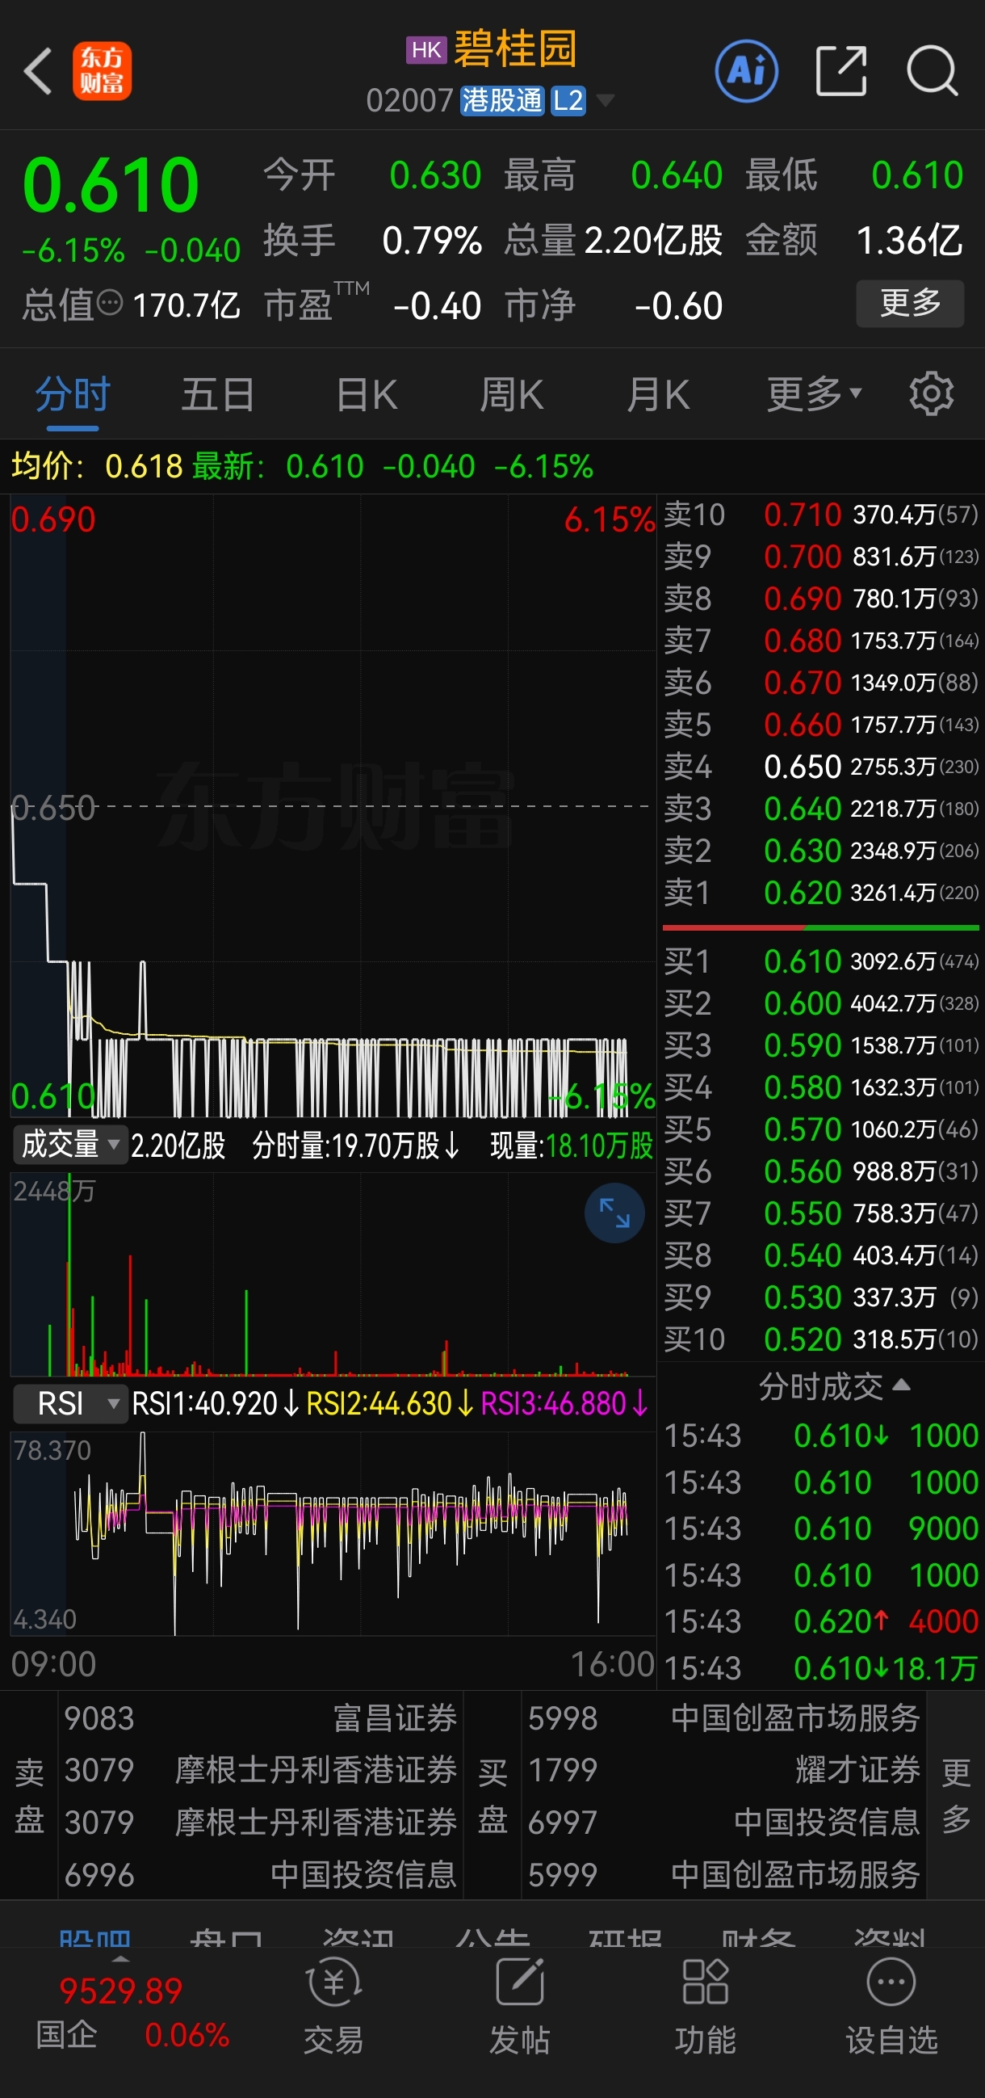The height and width of the screenshot is (2098, 985).
Task: Select 卖4 ask price 0.650
Action: coord(820,767)
